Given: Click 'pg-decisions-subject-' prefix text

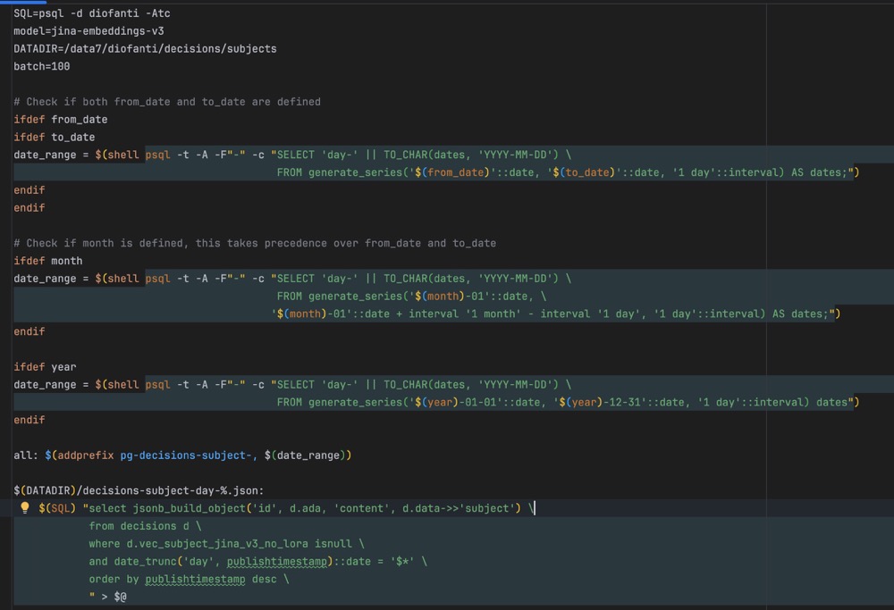Looking at the screenshot, I should [x=186, y=455].
